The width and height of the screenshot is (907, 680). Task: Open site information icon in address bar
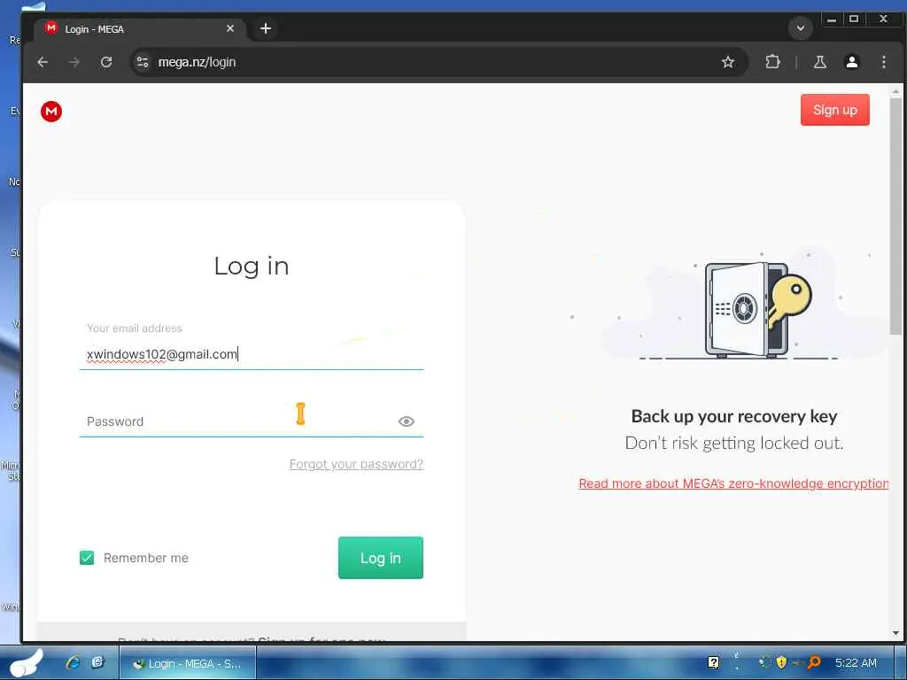pos(143,62)
